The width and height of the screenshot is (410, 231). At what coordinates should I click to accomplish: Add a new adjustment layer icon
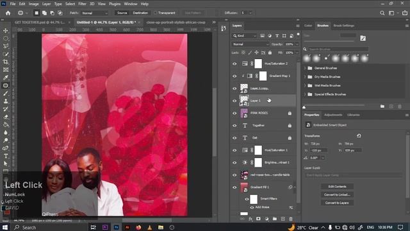point(266,219)
